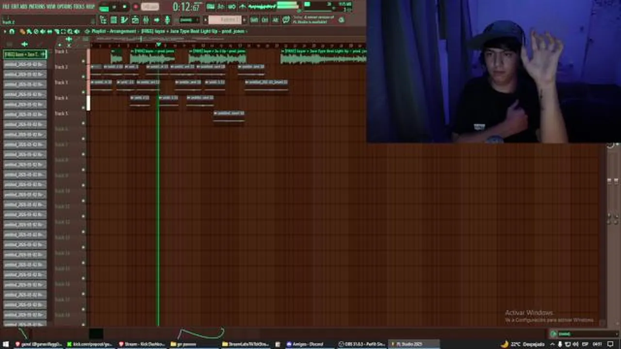Select the Slip tool in playlist toolbar
Image resolution: width=621 pixels, height=349 pixels.
(x=49, y=32)
